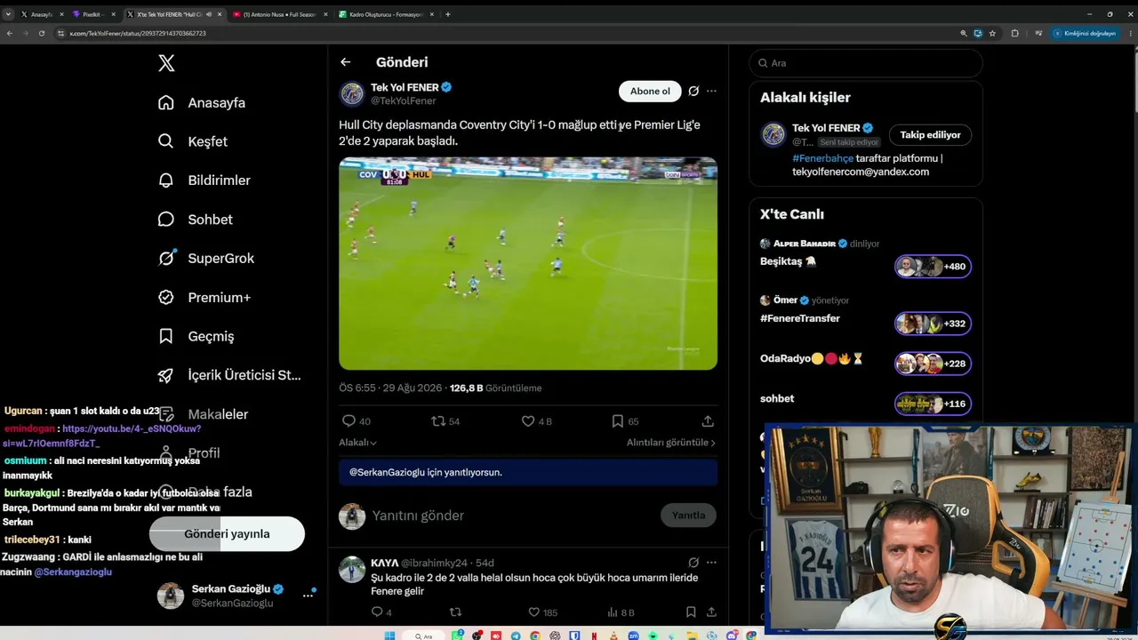Open Tek Yol FENER profile avatar
Viewport: 1138px width, 640px height.
click(352, 93)
